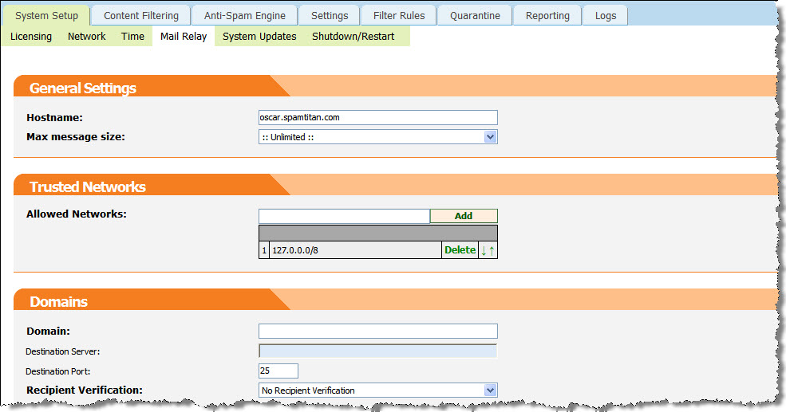View the Logs tab
The width and height of the screenshot is (786, 412).
(606, 15)
